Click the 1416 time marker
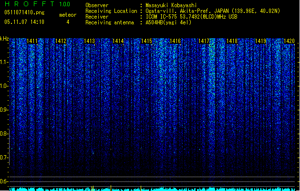The image size is (300, 191). (175, 41)
